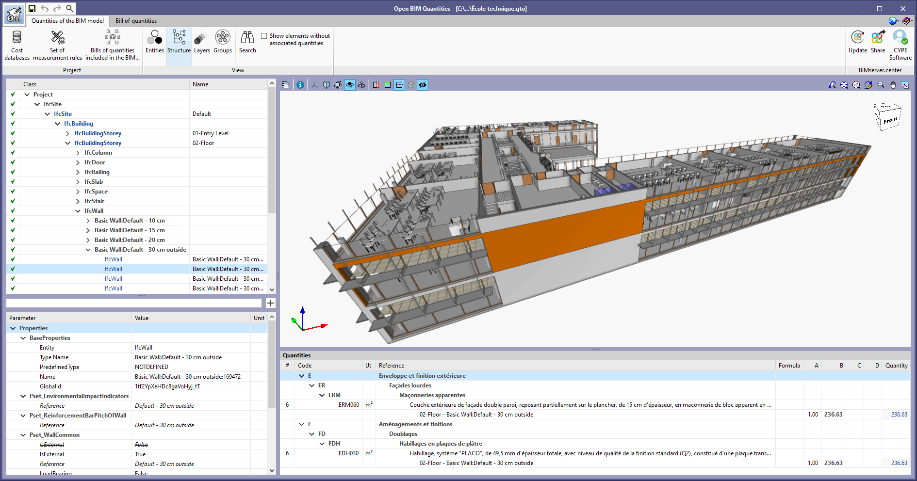917x481 pixels.
Task: Open quantity 236.63 link in ERM060 row
Action: (899, 415)
